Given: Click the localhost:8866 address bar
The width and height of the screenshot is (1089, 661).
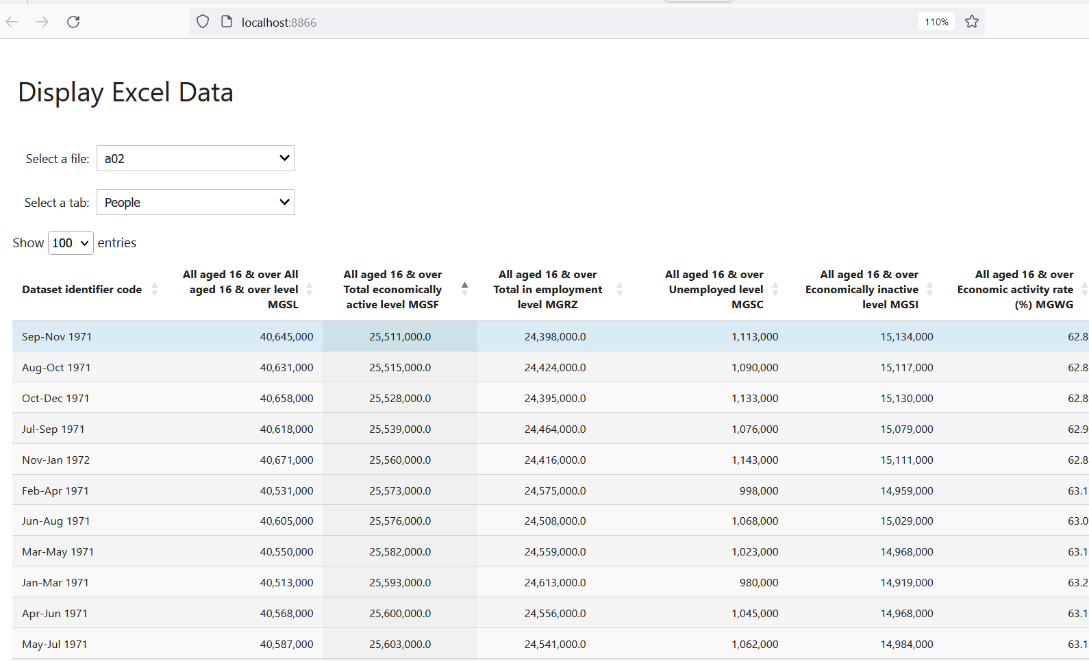Looking at the screenshot, I should 548,22.
